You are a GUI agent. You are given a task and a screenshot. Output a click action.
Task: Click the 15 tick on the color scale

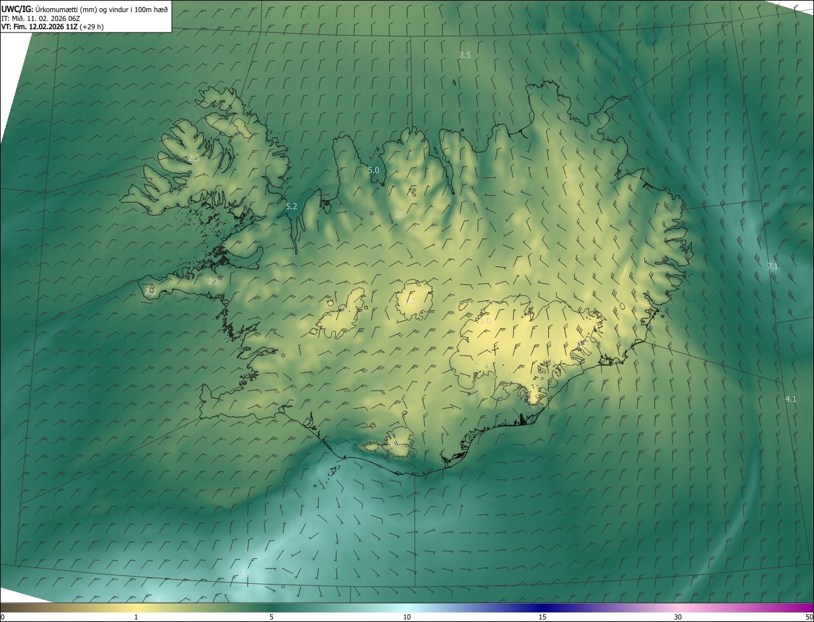(x=542, y=617)
